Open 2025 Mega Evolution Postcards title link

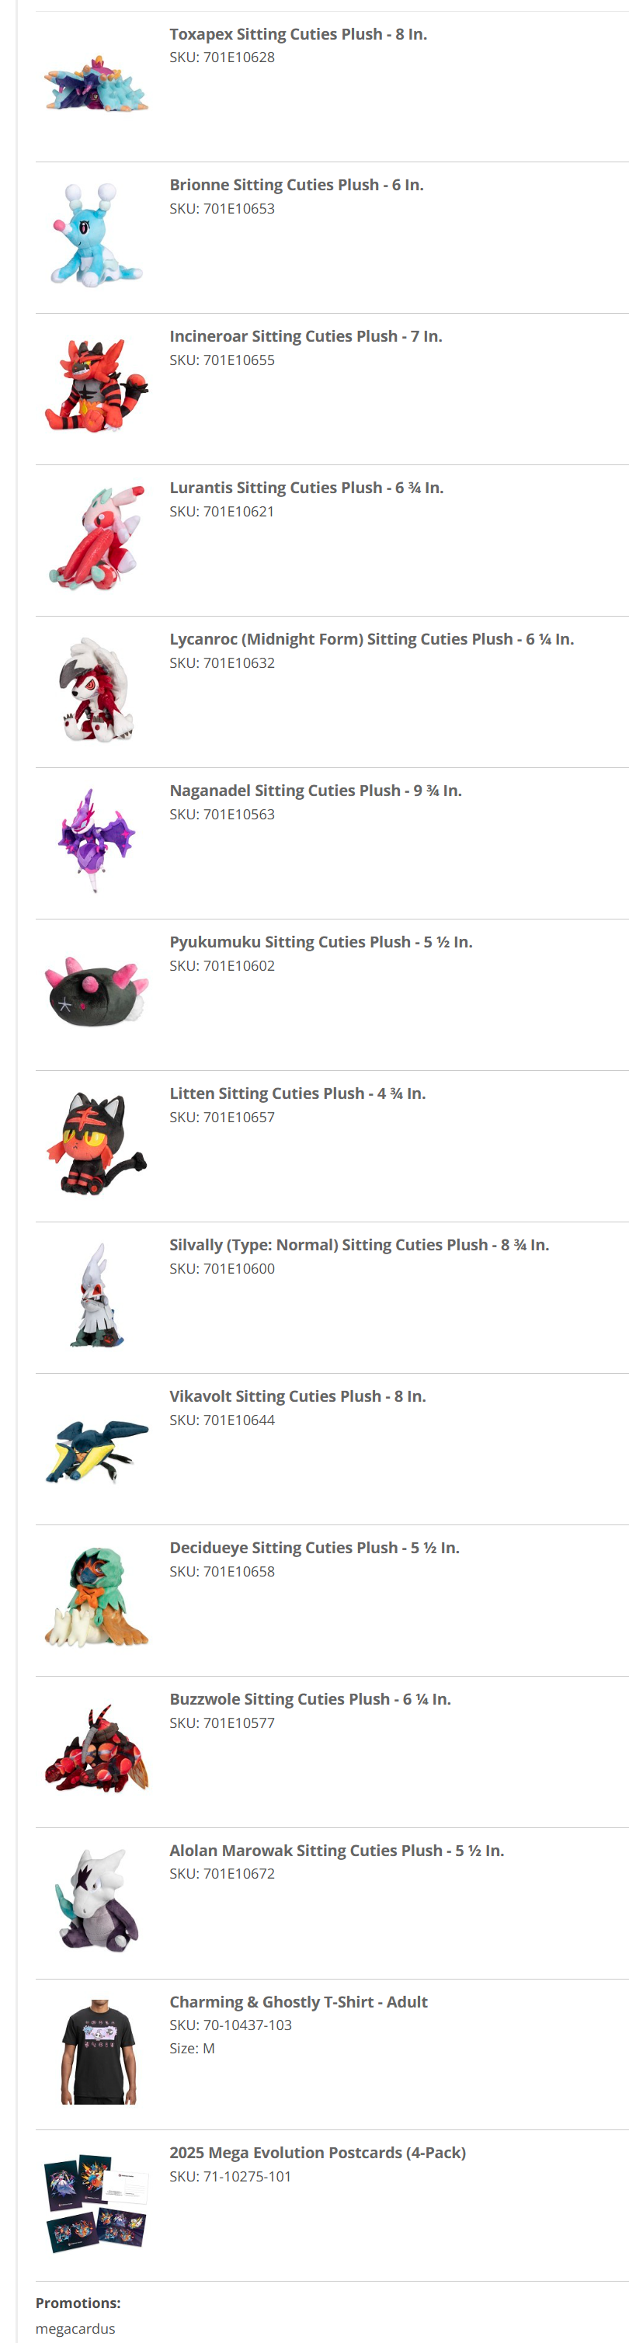point(318,2152)
